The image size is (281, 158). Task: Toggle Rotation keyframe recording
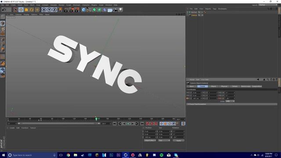click(x=169, y=124)
